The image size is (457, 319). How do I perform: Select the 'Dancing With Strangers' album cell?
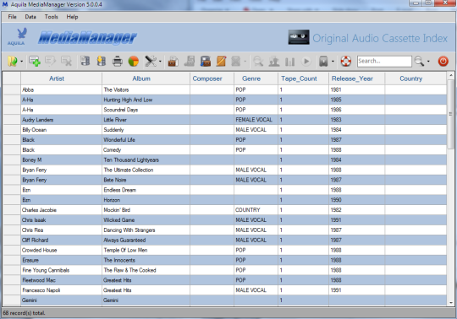146,230
